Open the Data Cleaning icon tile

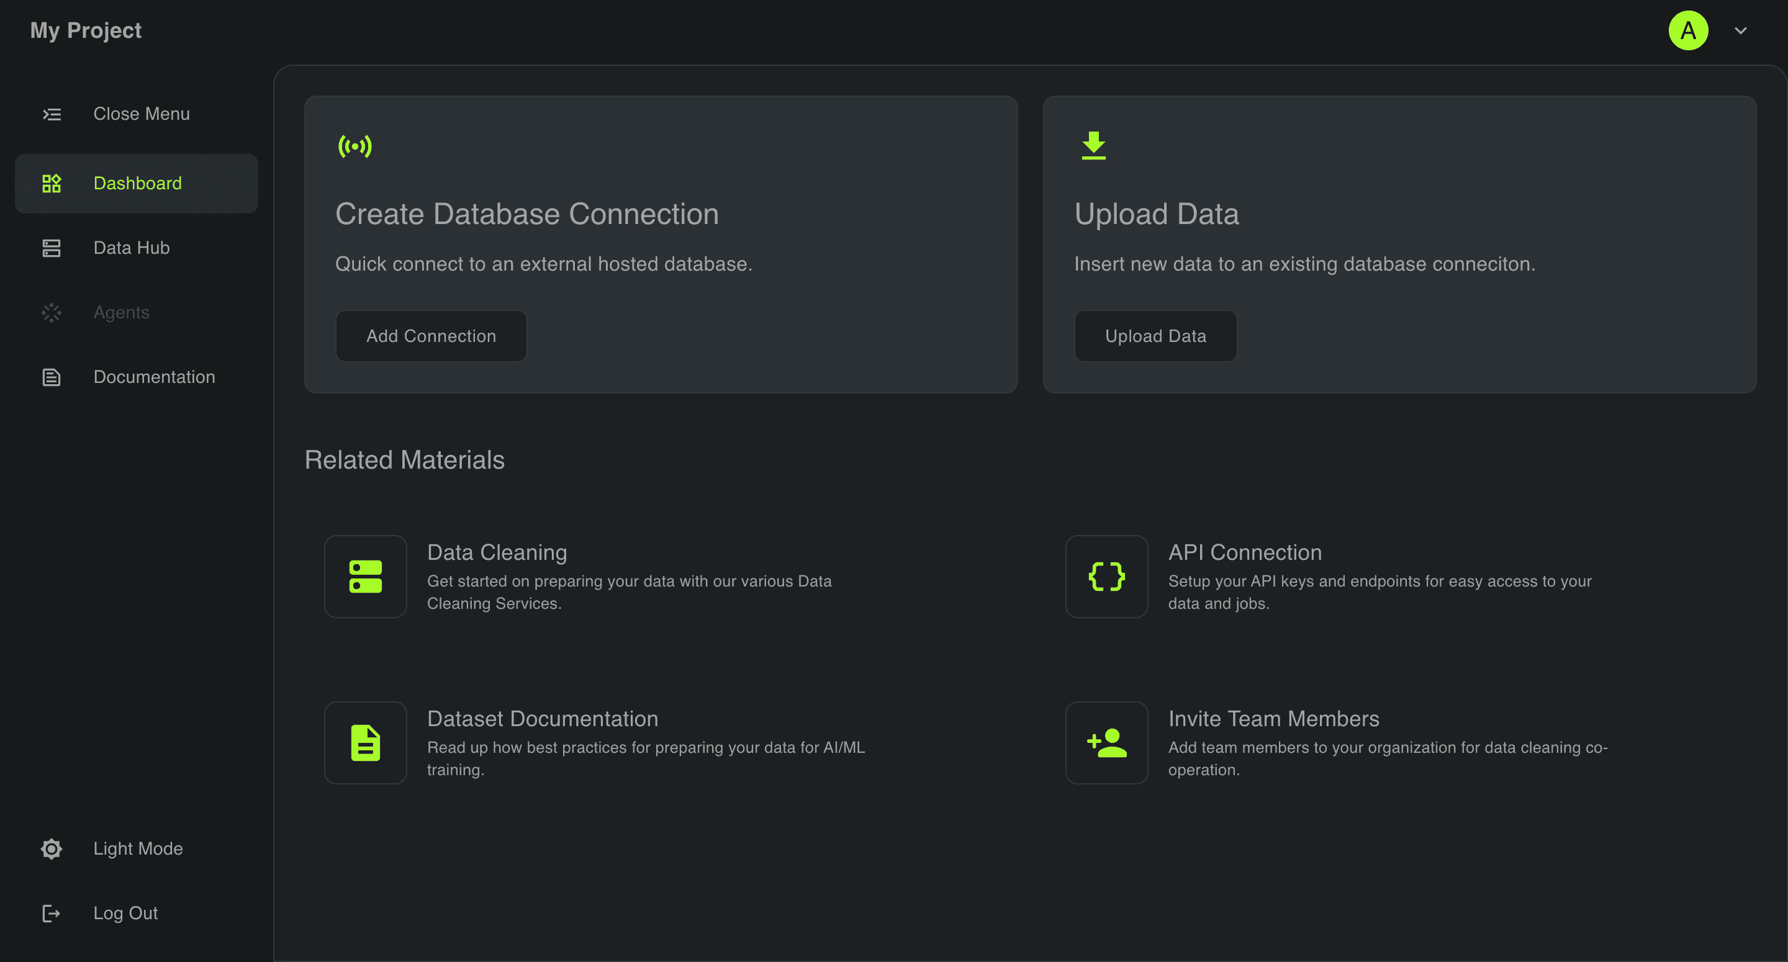pos(366,576)
